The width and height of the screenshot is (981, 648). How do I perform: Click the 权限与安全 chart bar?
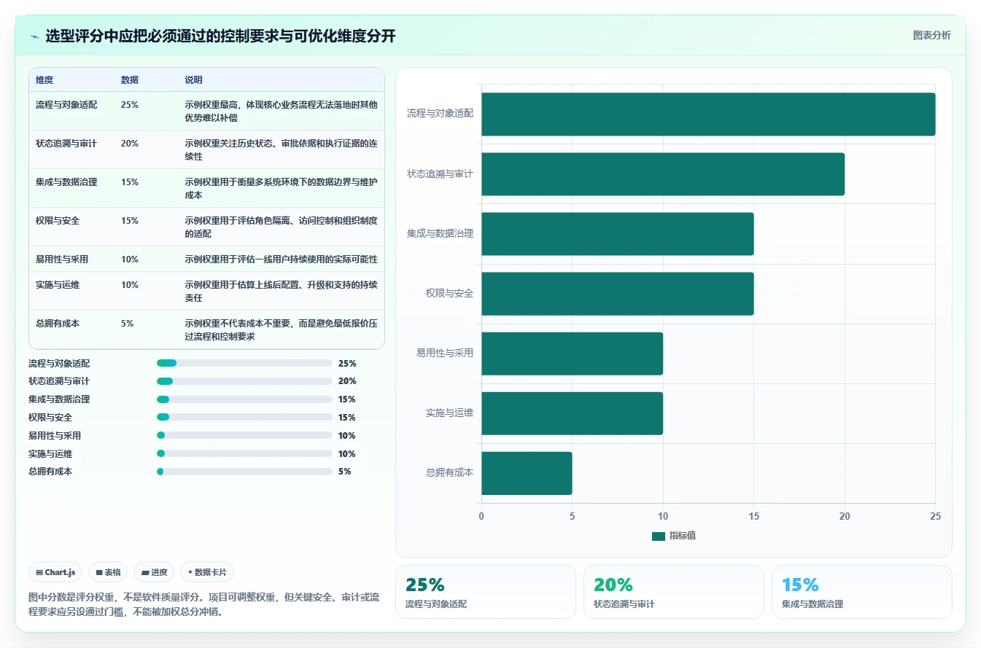click(617, 294)
